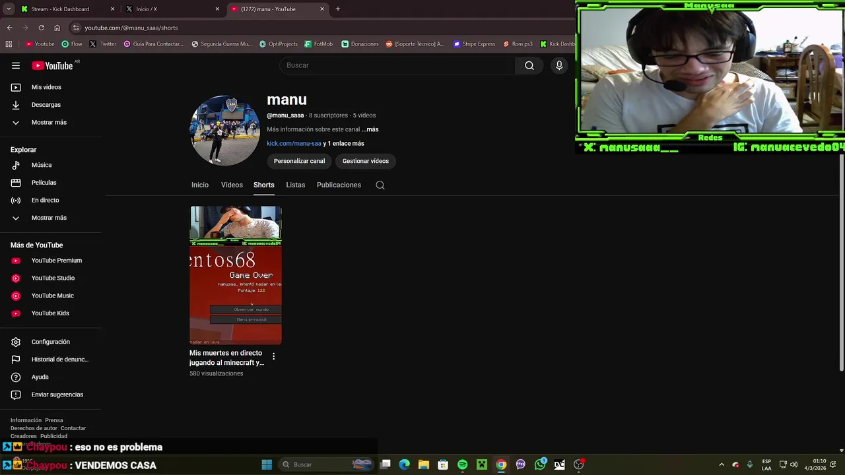Open Ayuda help item
The width and height of the screenshot is (845, 475).
pos(40,377)
